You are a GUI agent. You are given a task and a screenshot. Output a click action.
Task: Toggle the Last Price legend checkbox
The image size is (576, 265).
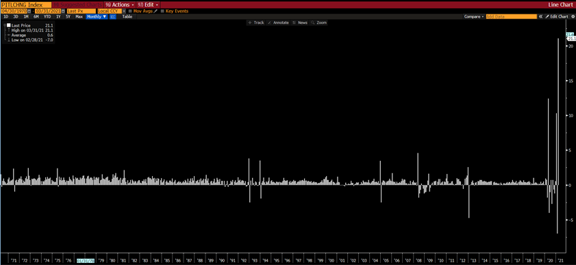coord(9,25)
